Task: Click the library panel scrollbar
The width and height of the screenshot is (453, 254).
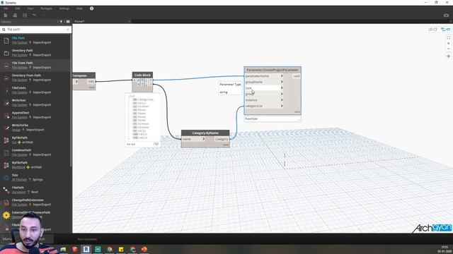Action: click(71, 101)
